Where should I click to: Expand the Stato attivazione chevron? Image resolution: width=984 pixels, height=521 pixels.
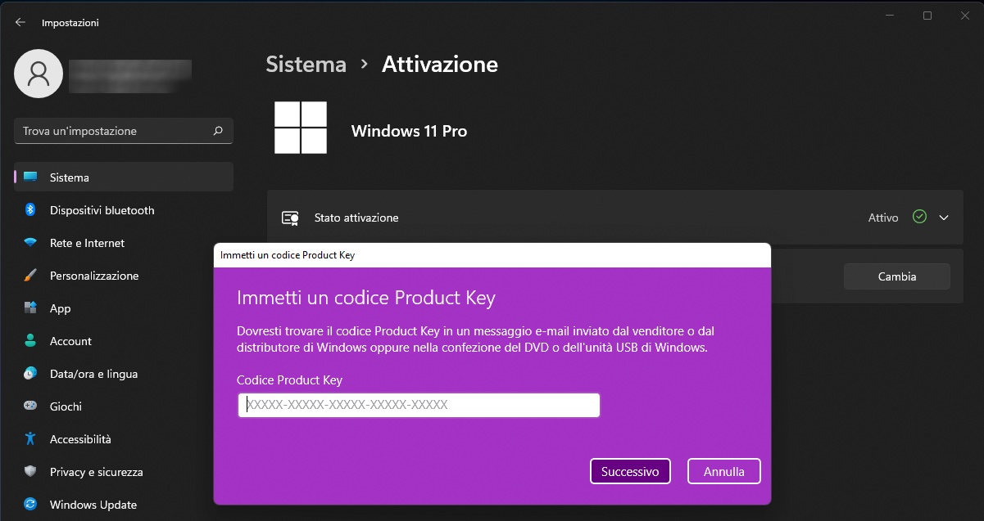point(944,218)
